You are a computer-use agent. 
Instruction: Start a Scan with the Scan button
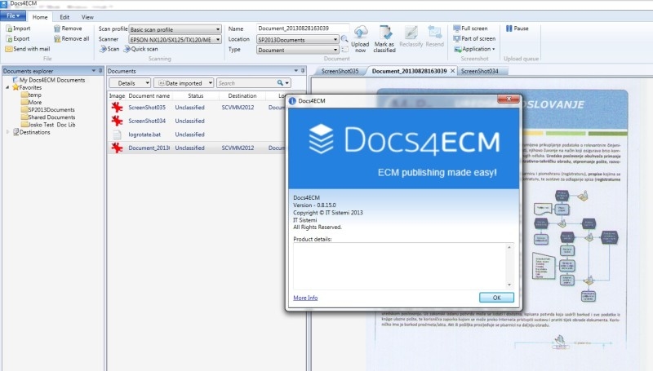[x=109, y=49]
